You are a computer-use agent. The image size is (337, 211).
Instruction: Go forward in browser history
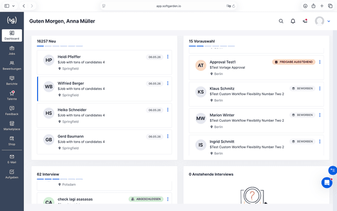(32, 6)
